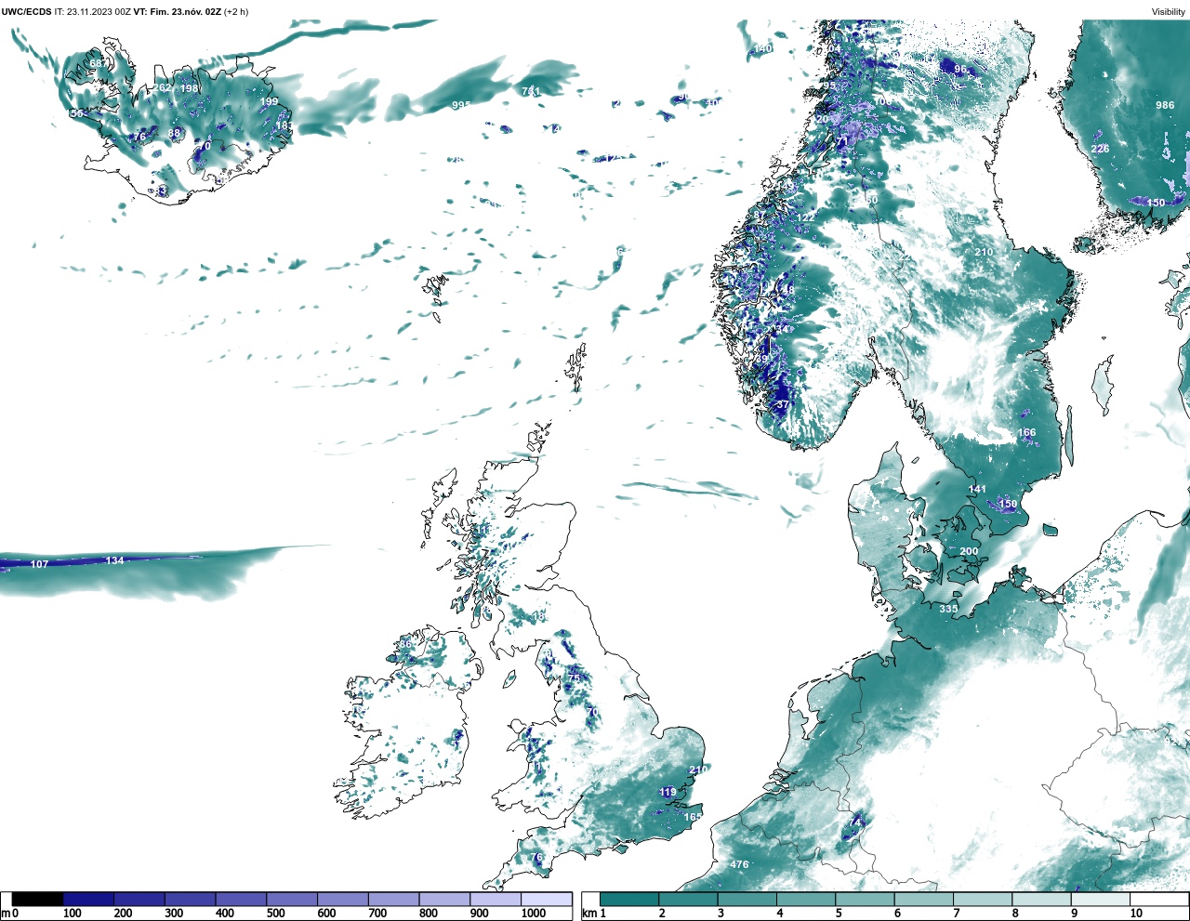Click the 'IT: 23.11.2023 00Z' initialization time text

[93, 11]
